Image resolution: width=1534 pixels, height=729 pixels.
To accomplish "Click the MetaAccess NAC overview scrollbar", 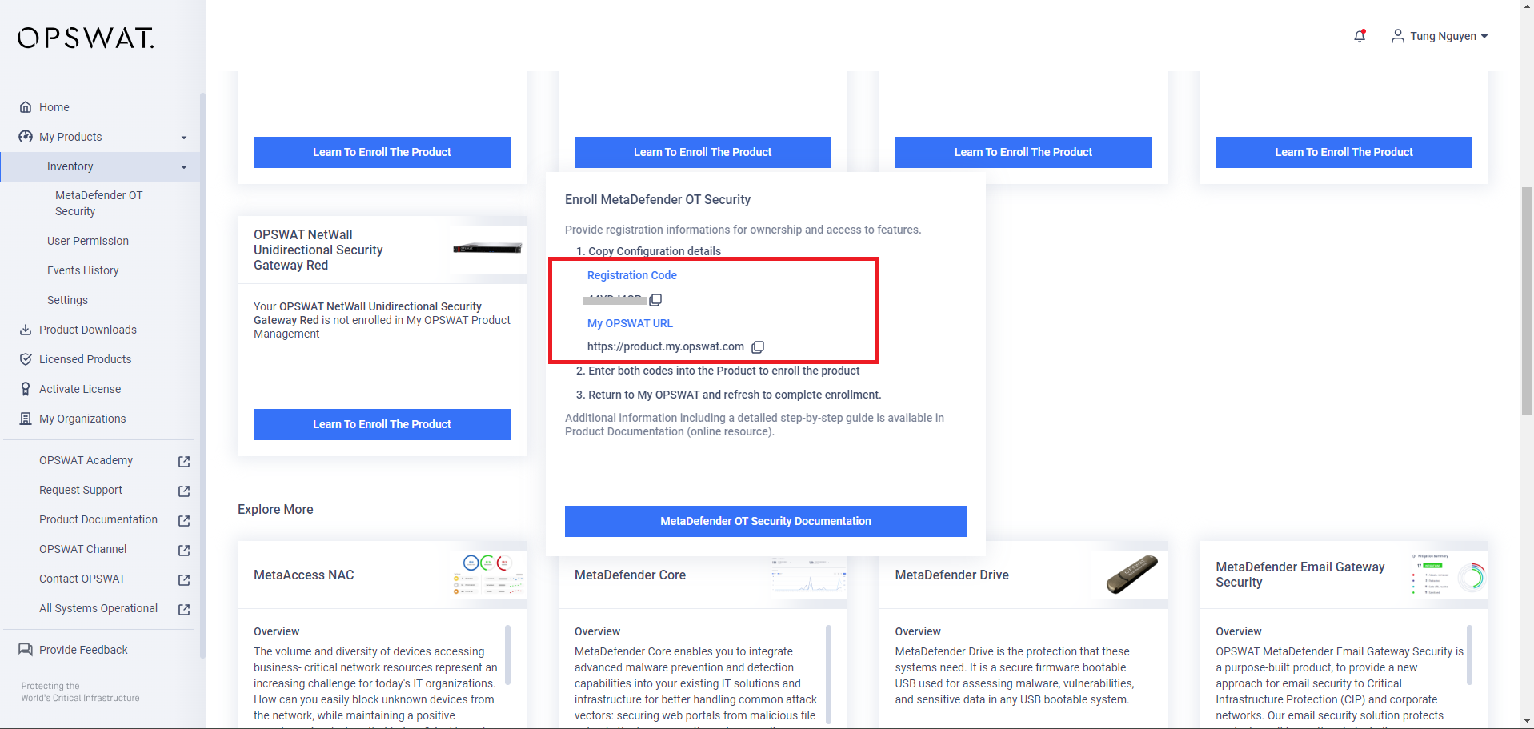I will tap(507, 655).
